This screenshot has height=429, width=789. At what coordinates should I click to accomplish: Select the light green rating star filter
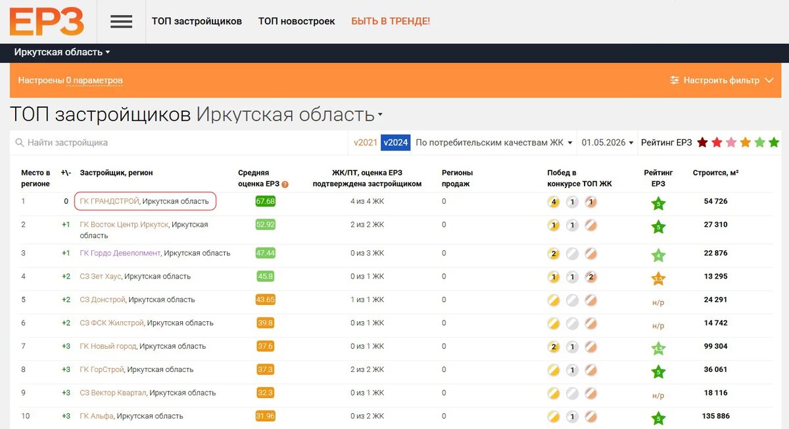tap(760, 143)
